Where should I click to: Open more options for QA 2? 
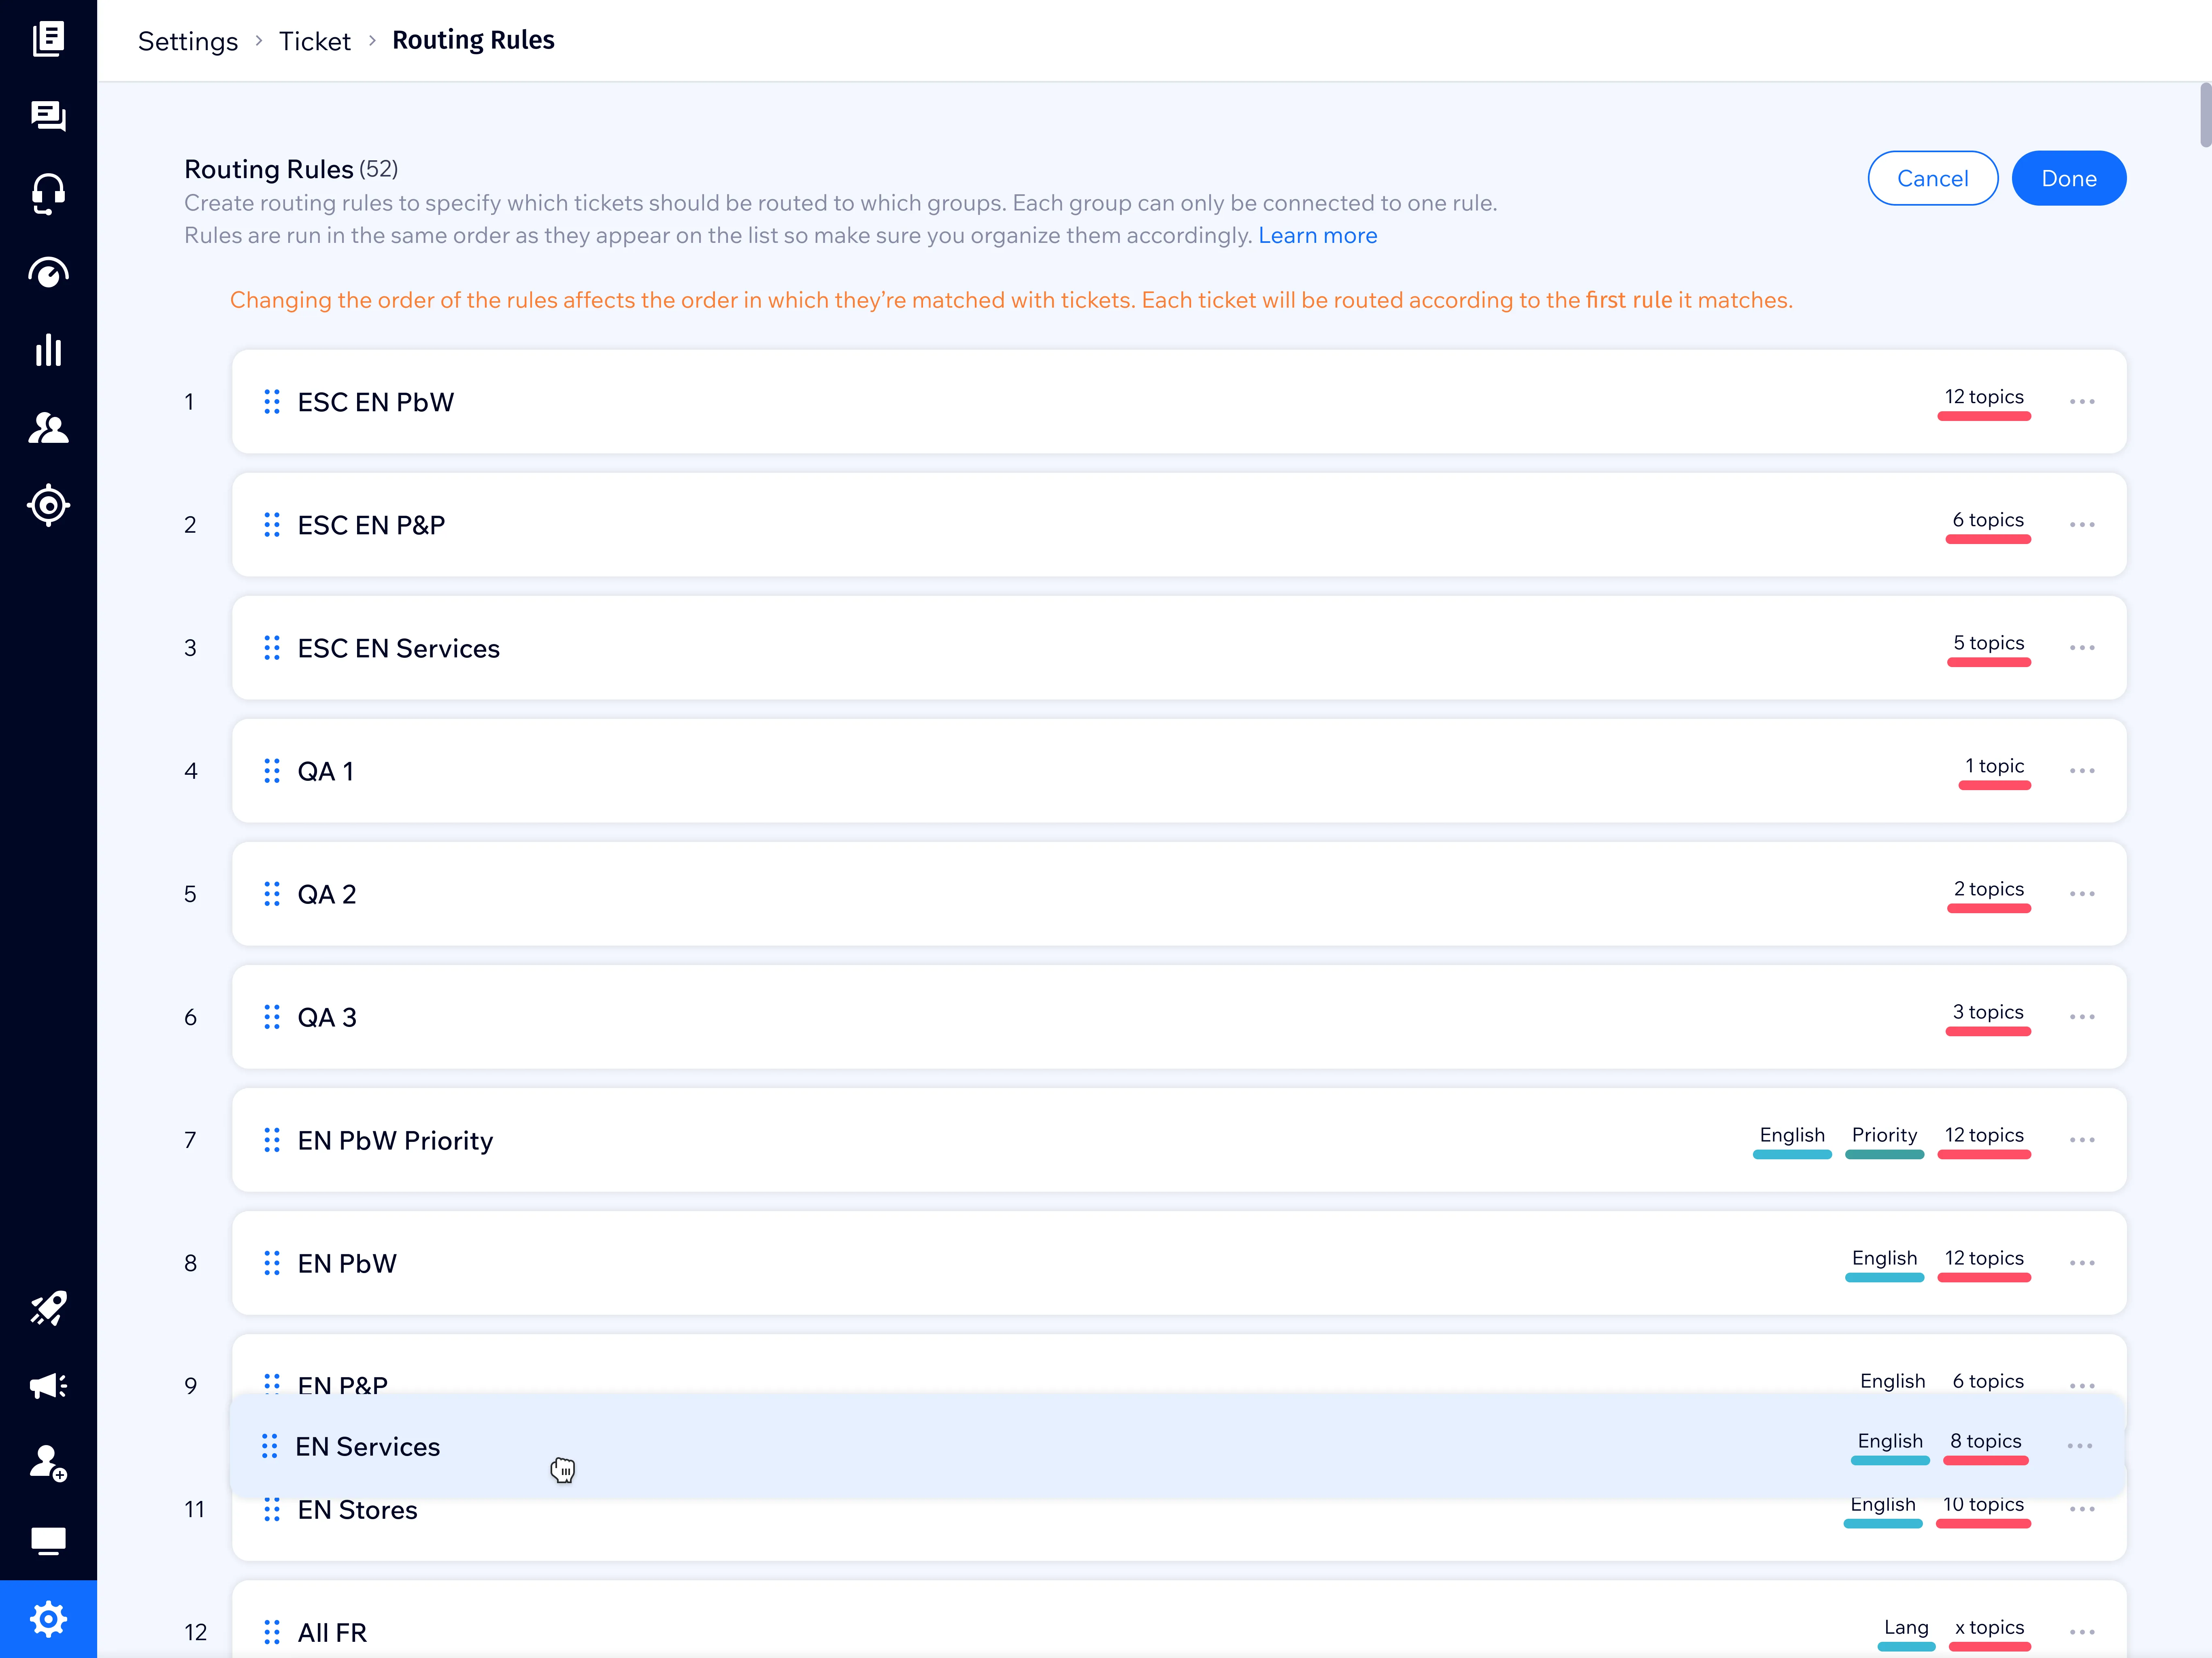pos(2082,894)
